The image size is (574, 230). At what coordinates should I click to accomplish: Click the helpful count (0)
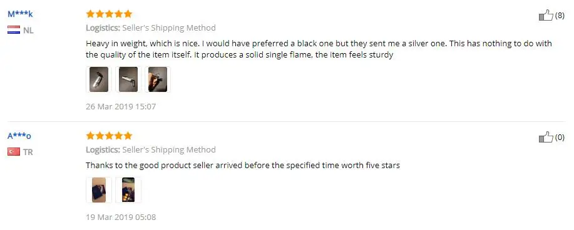560,137
